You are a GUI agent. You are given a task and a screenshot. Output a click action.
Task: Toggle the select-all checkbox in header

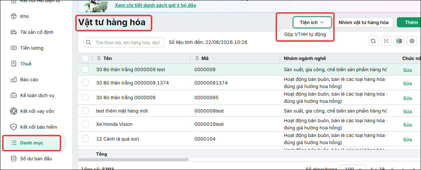coord(85,58)
